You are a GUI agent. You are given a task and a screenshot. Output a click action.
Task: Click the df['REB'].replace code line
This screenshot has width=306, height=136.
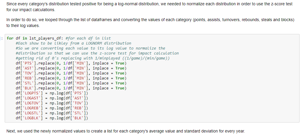(71, 78)
